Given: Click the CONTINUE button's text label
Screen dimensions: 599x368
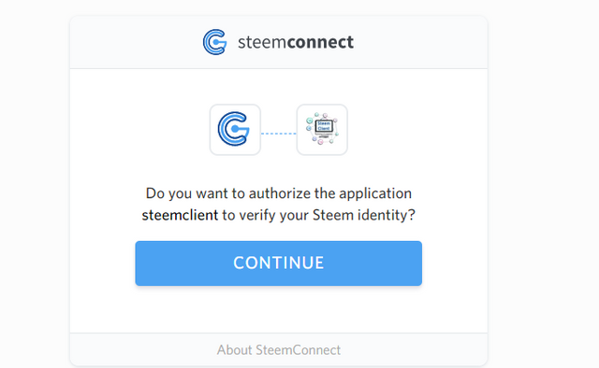Looking at the screenshot, I should click(279, 263).
